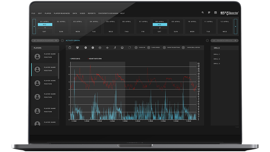
Task: Click the down chevron circle icon
Action: (93, 48)
